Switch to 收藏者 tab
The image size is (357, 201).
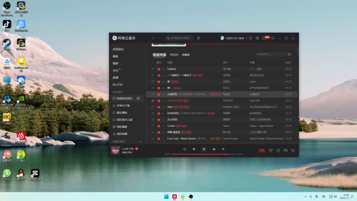186,54
